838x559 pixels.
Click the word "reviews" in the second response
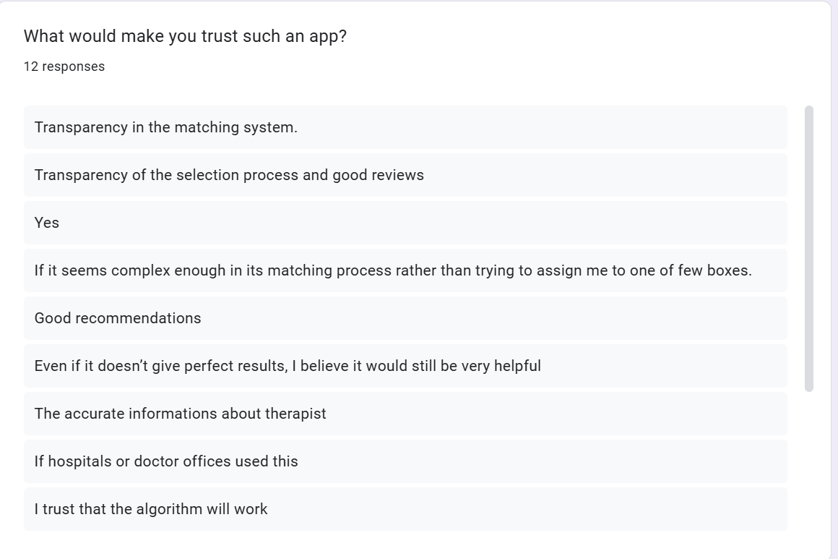(x=397, y=175)
